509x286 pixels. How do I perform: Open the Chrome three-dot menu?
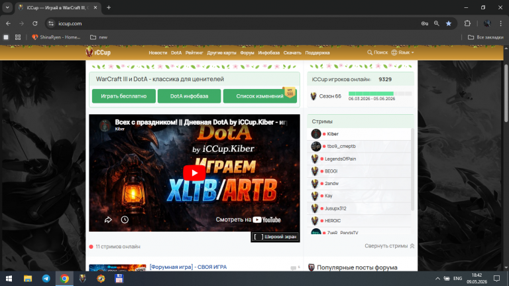pyautogui.click(x=500, y=23)
